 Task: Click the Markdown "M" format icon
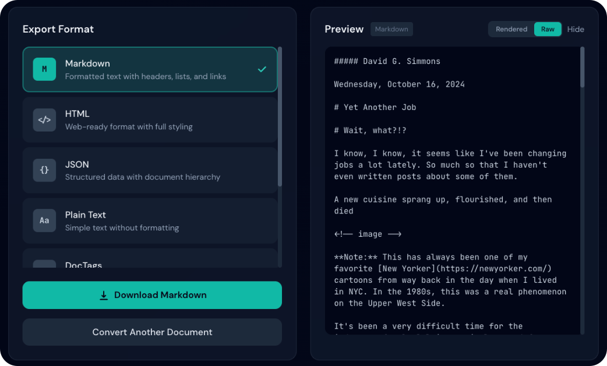point(44,70)
